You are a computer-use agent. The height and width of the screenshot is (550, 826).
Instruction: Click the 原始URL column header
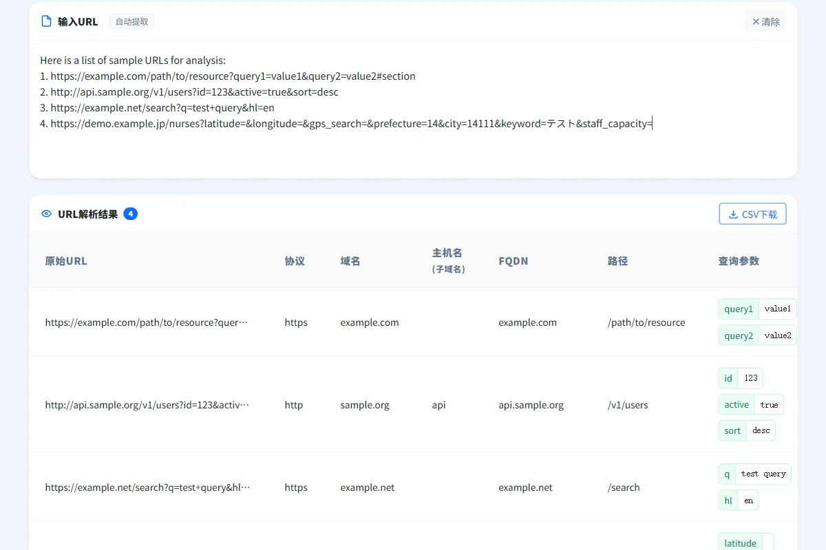pyautogui.click(x=66, y=261)
